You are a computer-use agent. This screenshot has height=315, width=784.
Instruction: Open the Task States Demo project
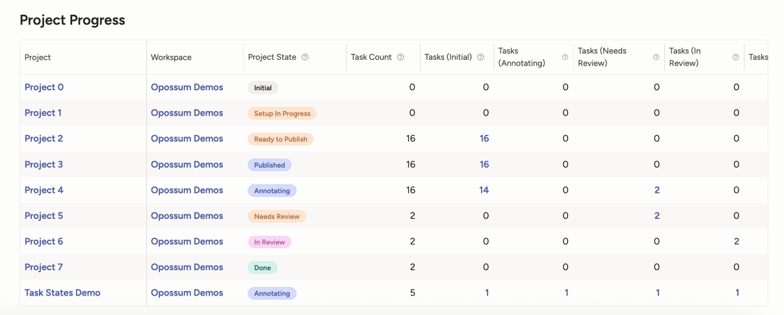tap(62, 293)
